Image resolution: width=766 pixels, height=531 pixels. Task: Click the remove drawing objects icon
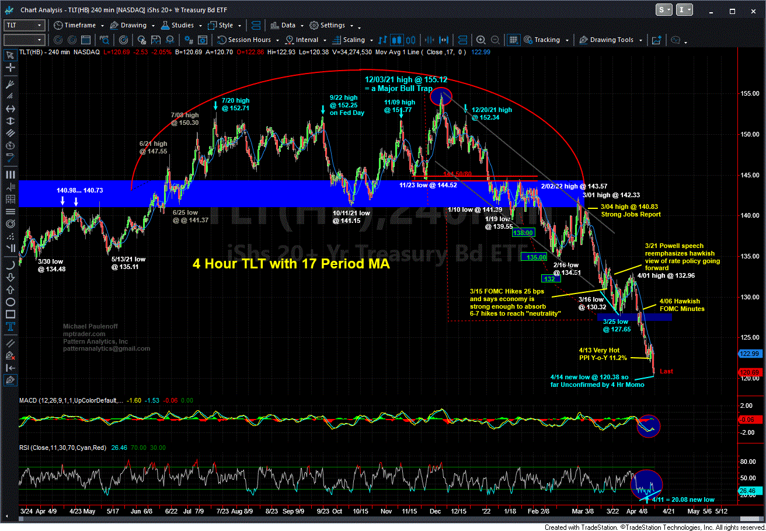pyautogui.click(x=10, y=357)
